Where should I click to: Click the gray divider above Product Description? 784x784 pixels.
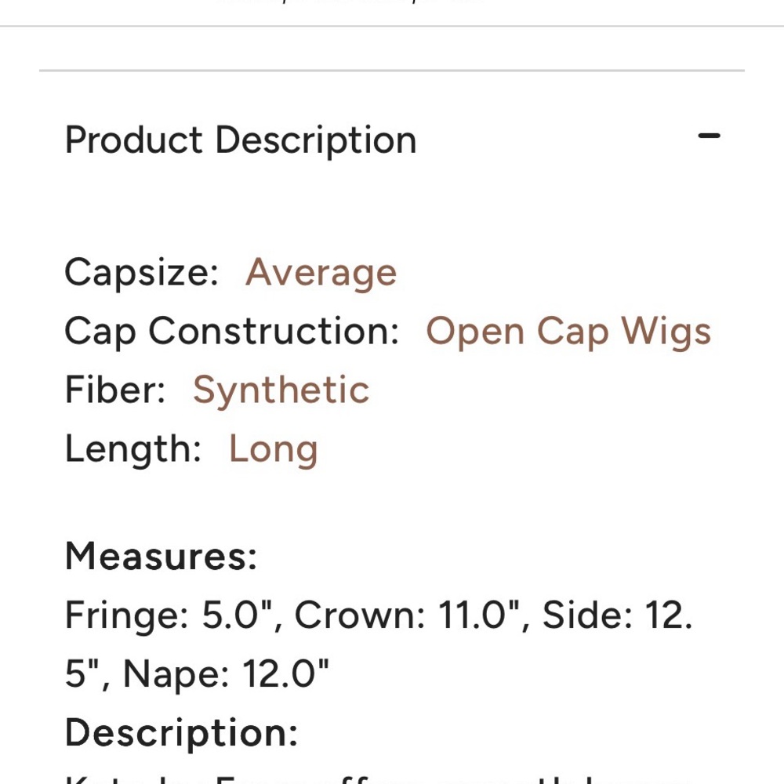pos(392,71)
